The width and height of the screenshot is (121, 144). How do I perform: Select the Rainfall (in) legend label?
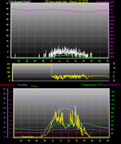click(x=7, y=85)
